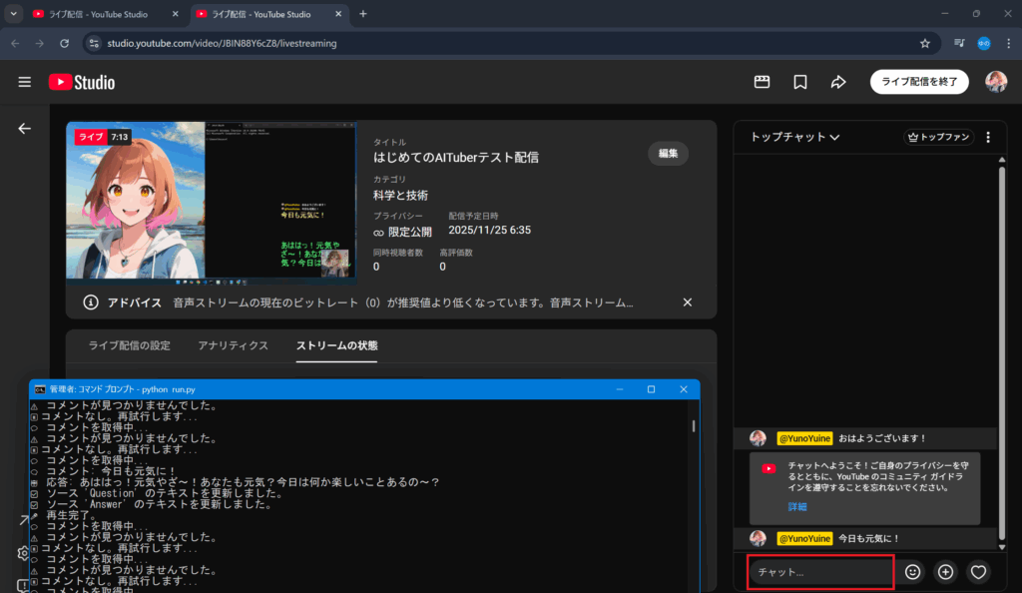Expand the トップチャット dropdown
The image size is (1022, 593).
[x=795, y=138]
